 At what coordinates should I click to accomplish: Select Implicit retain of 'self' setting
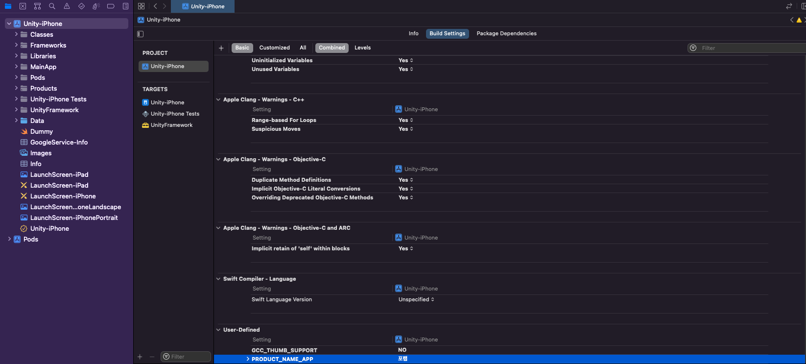pyautogui.click(x=301, y=248)
